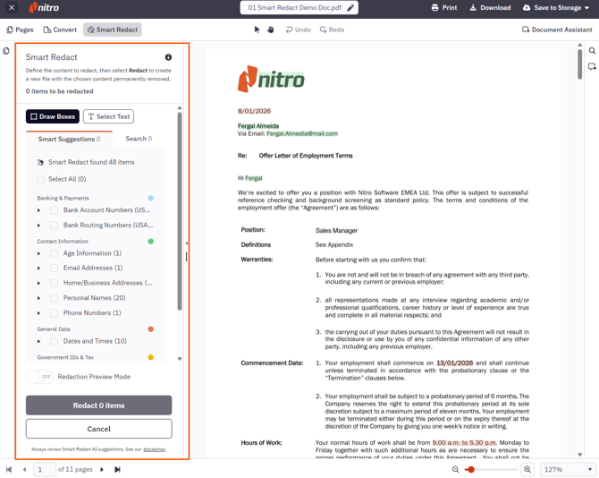Viewport: 599px width, 478px height.
Task: Click suggestions list scroll down arrow
Action: click(180, 359)
